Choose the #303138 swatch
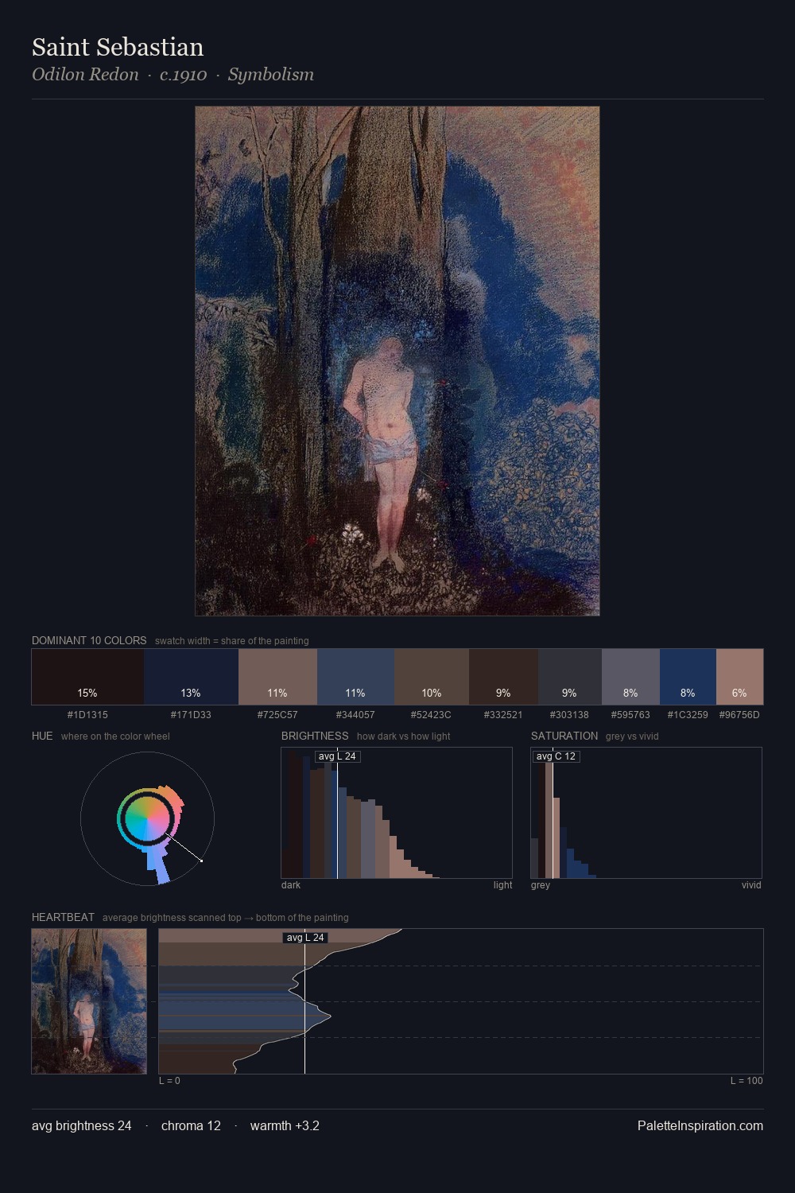Image resolution: width=795 pixels, height=1193 pixels. point(570,677)
